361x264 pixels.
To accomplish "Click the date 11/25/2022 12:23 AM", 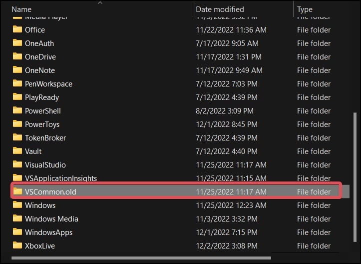I will pos(231,205).
